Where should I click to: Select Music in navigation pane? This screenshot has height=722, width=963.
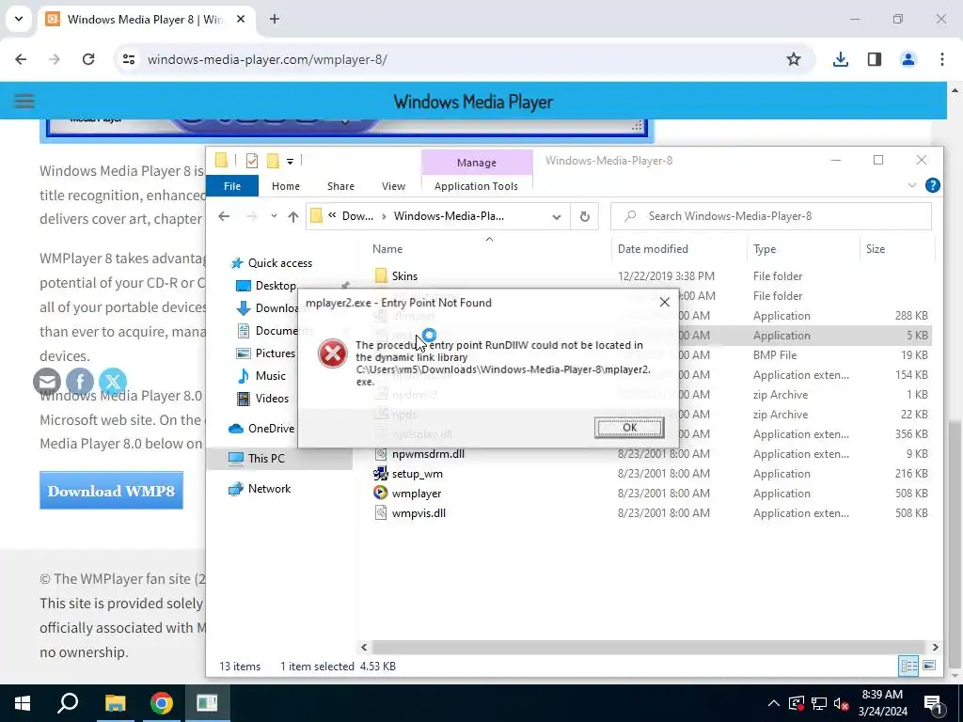click(270, 376)
